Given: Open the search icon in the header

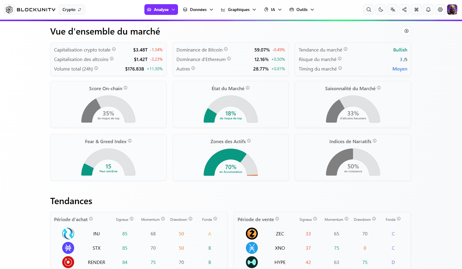Looking at the screenshot, I should point(369,10).
